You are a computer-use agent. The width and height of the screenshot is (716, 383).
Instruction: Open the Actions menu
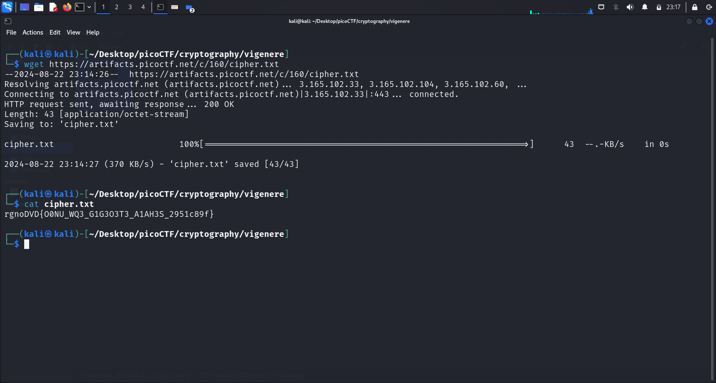coord(33,32)
